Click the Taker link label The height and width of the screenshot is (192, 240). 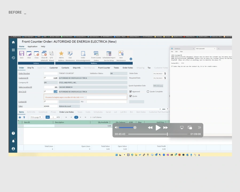click(x=21, y=106)
